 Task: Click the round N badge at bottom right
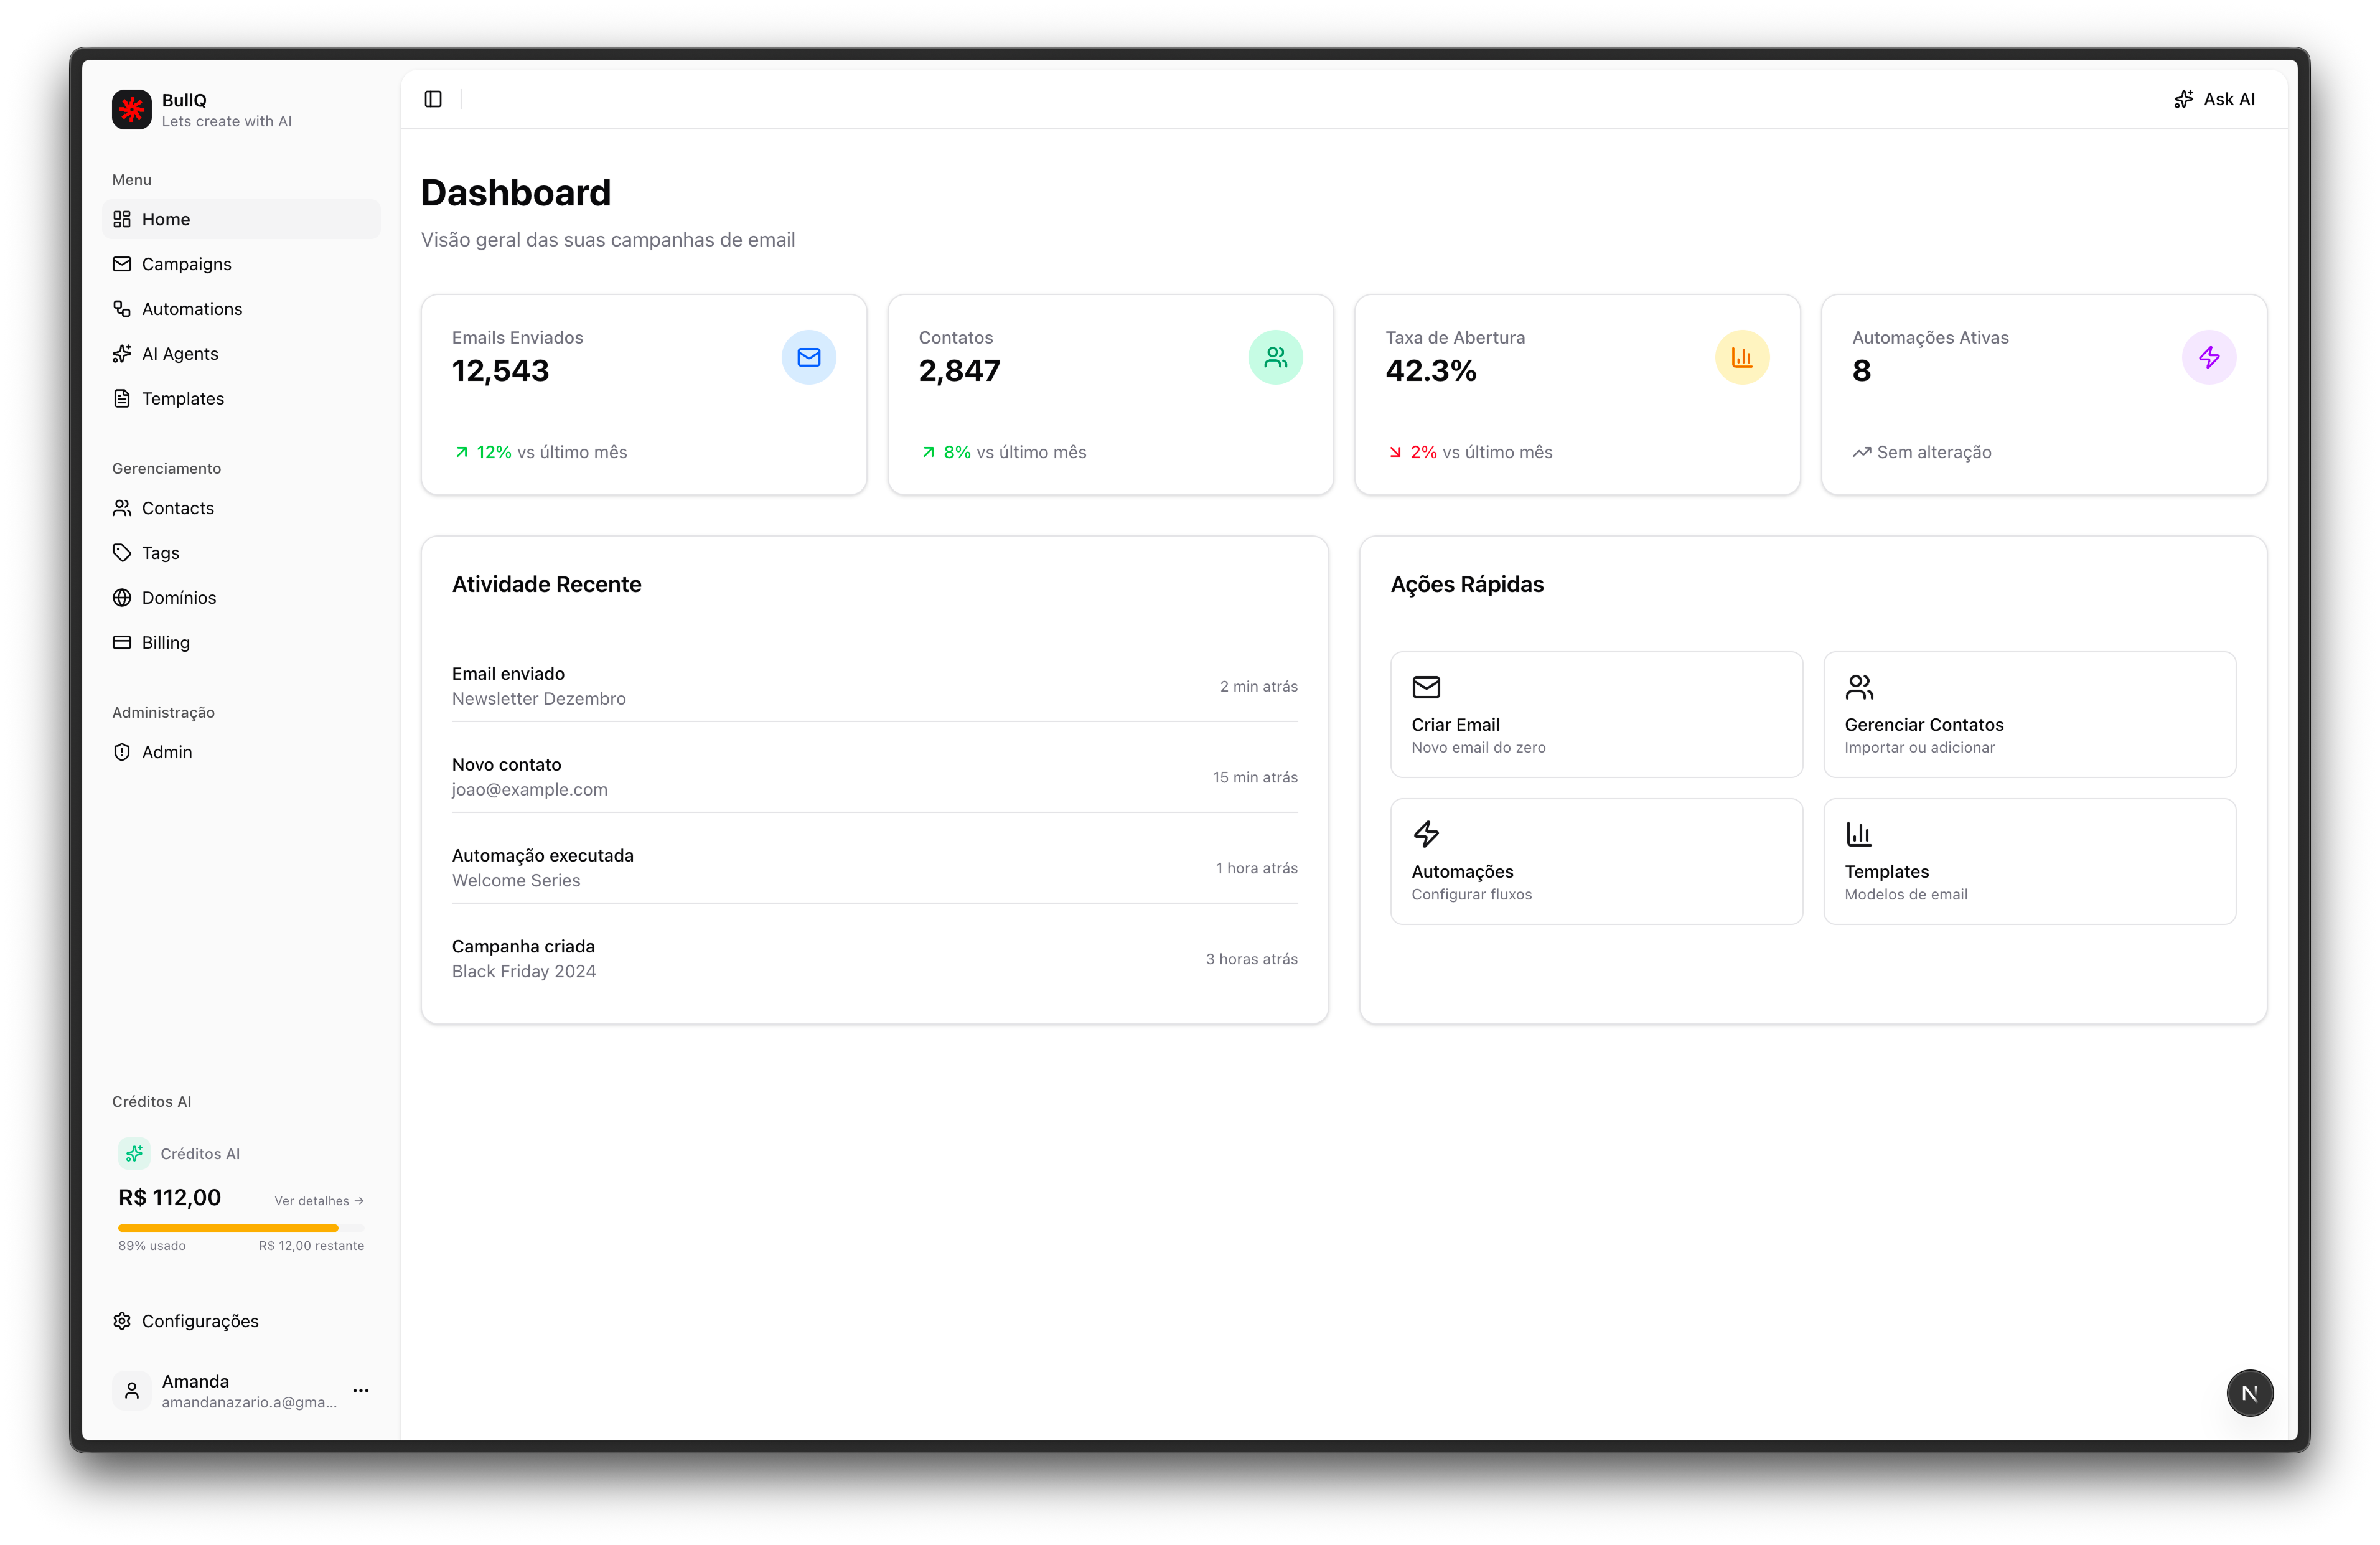[2249, 1393]
